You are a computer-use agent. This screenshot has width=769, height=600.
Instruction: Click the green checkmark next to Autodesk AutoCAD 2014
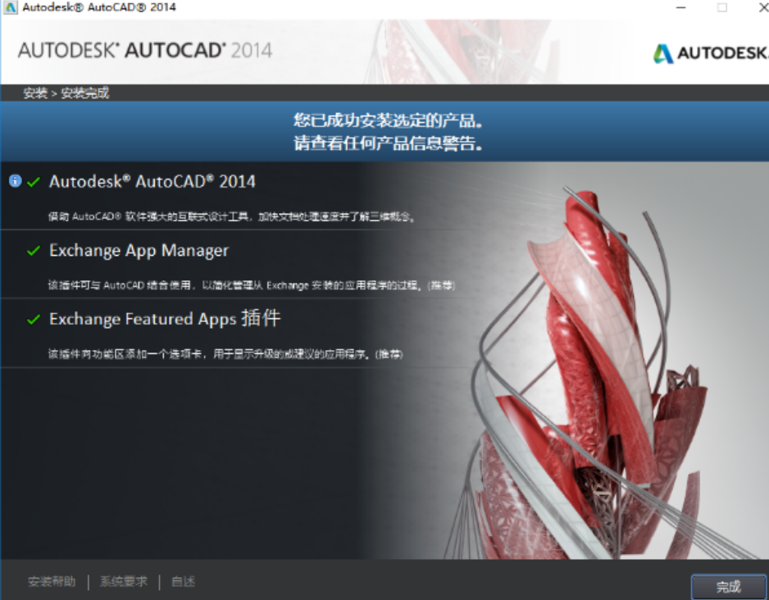pos(34,182)
